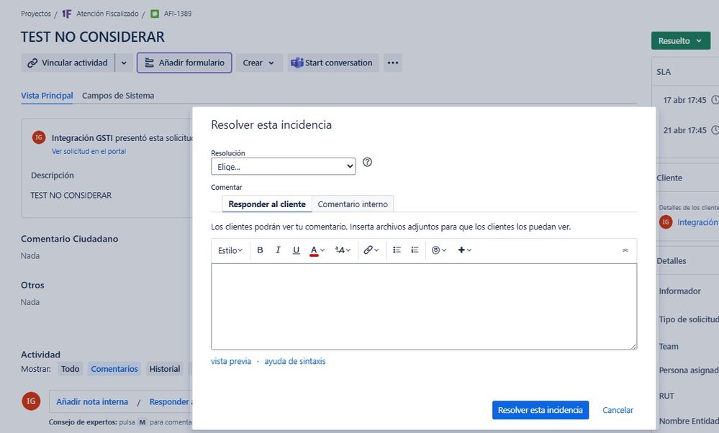Image resolution: width=719 pixels, height=433 pixels.
Task: Show Historial activity filter
Action: click(165, 369)
